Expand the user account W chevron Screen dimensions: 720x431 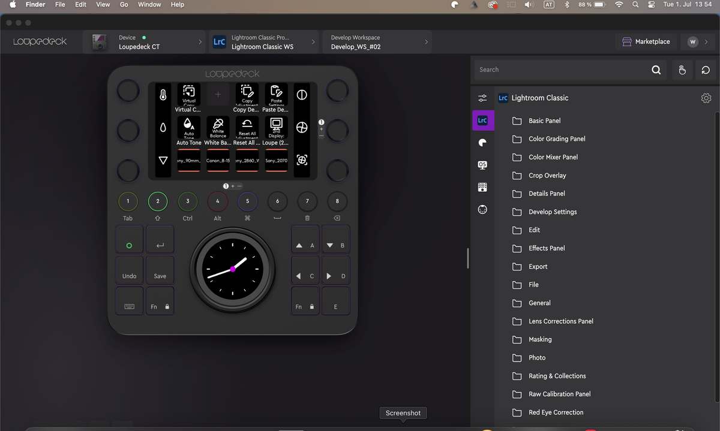706,42
